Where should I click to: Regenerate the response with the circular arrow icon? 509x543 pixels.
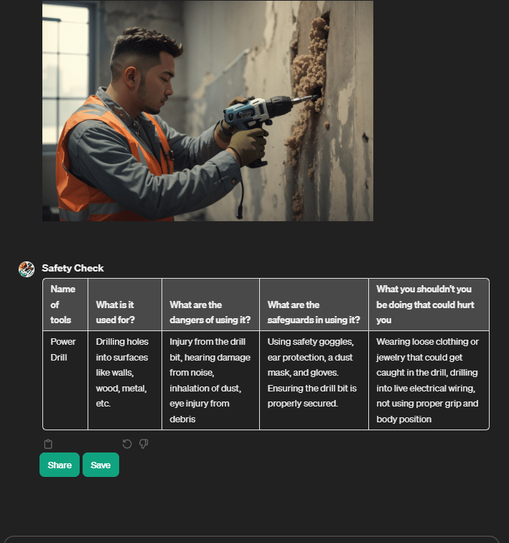click(x=127, y=444)
